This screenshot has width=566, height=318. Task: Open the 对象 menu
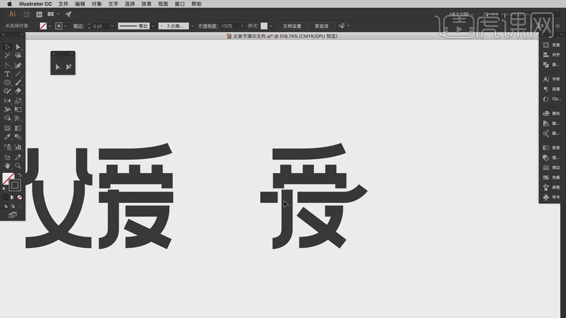(x=97, y=4)
